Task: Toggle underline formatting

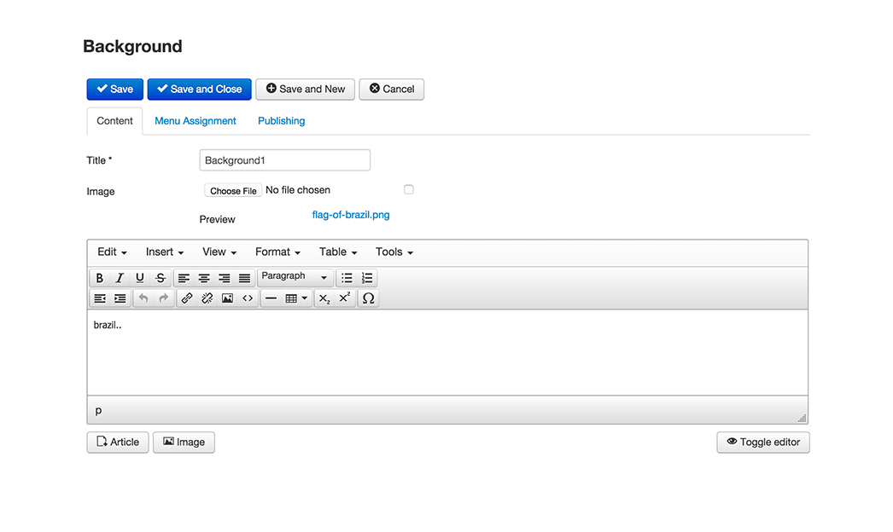Action: [139, 278]
